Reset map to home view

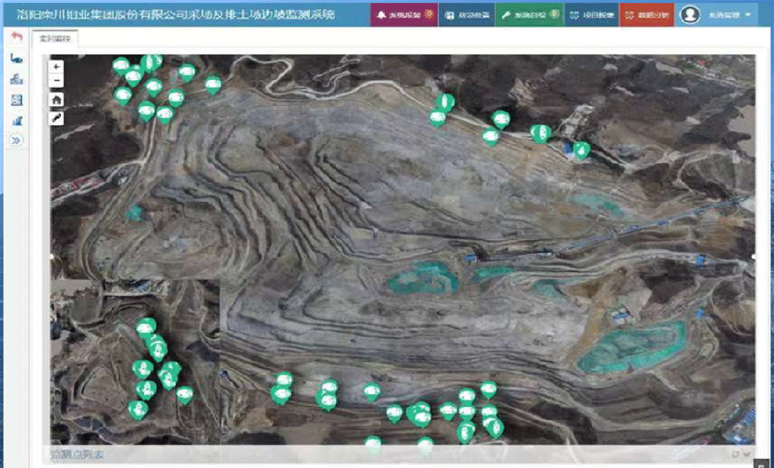57,99
